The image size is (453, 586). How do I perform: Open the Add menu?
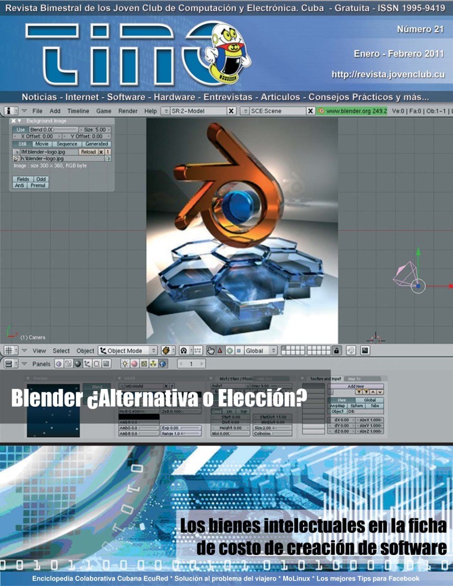[55, 111]
